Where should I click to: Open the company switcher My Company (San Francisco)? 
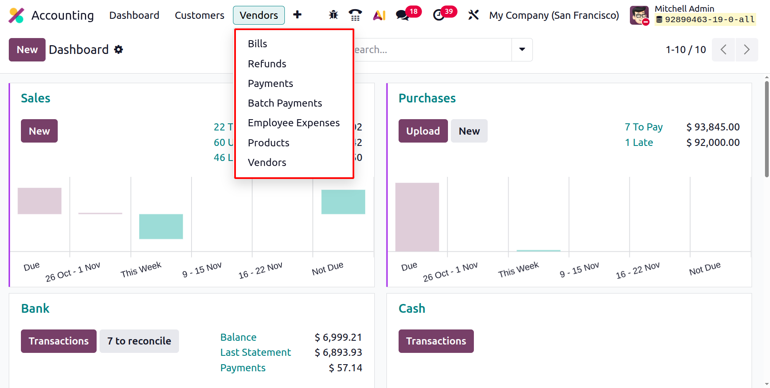pos(554,15)
